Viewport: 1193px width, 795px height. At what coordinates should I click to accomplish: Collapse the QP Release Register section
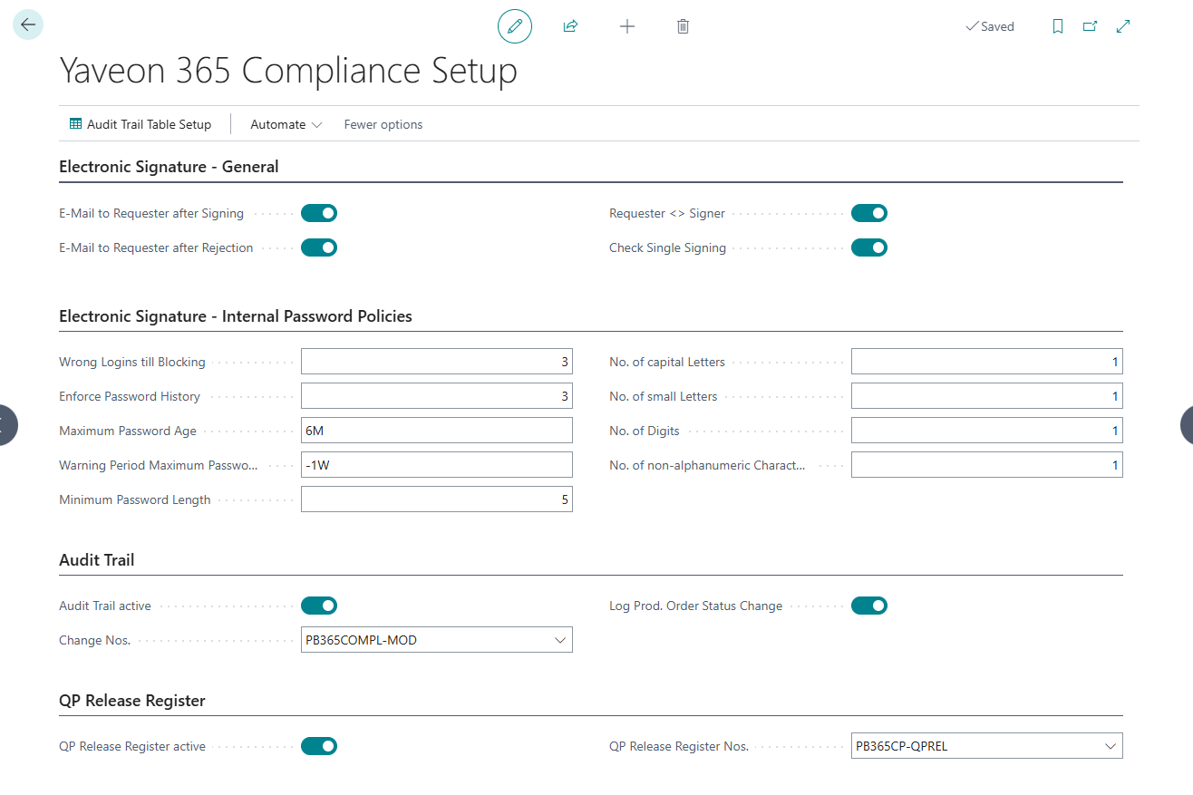[132, 701]
